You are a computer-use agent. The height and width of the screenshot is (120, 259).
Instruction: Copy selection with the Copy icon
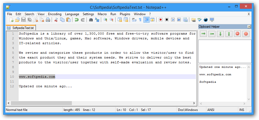coord(62,20)
